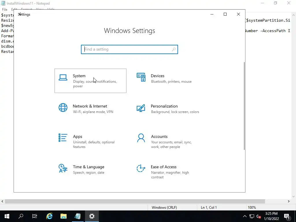Screen dimensions: 296x222
Task: Select the Apps heading
Action: tap(77, 136)
